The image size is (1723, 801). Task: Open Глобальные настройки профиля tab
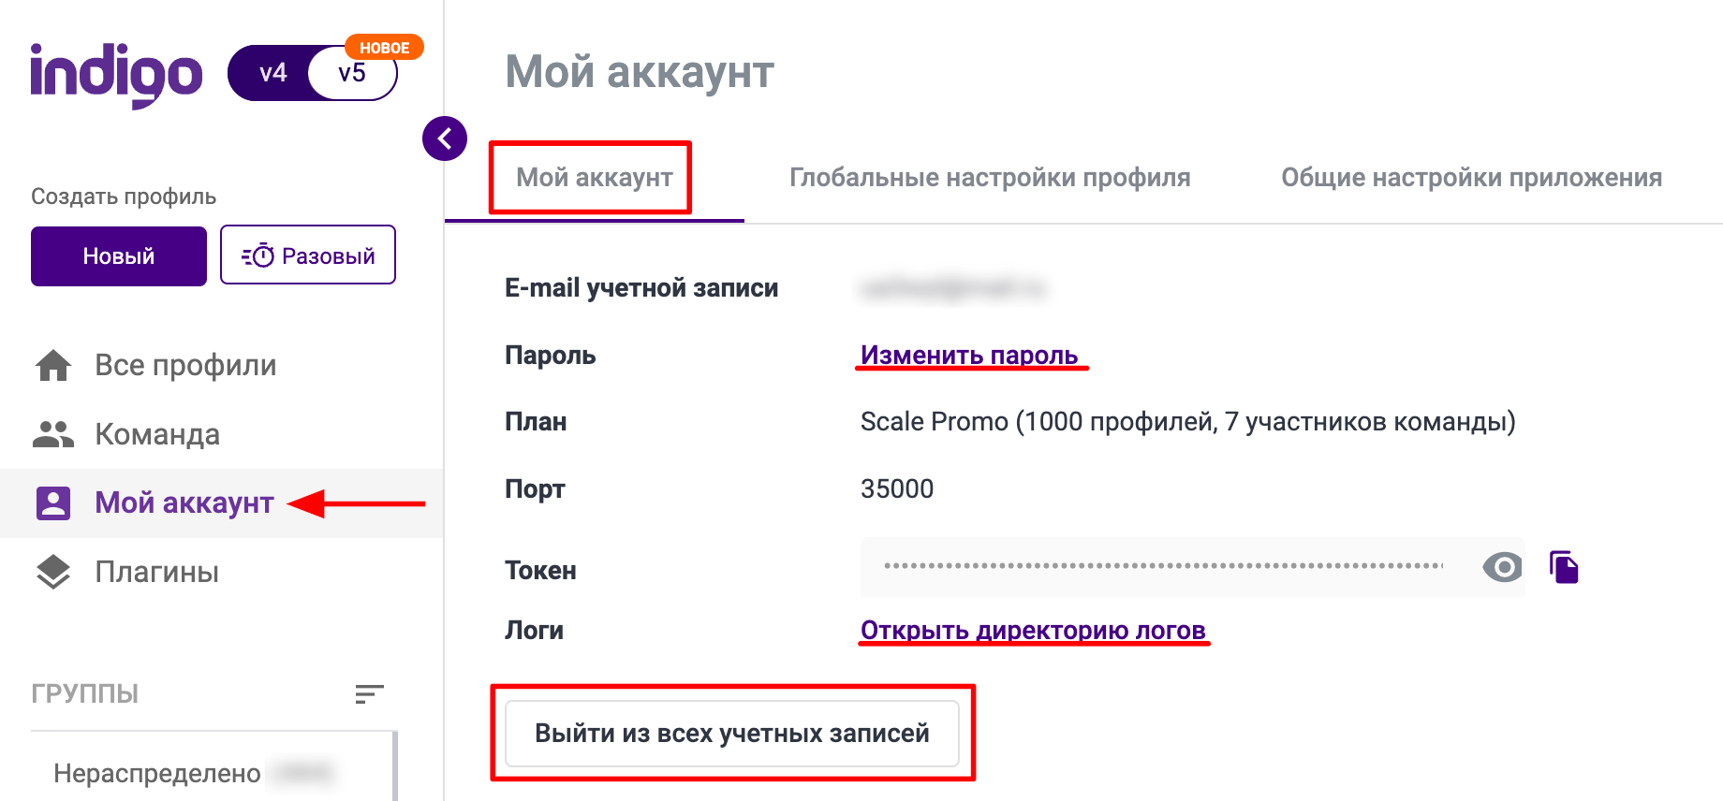pos(990,178)
